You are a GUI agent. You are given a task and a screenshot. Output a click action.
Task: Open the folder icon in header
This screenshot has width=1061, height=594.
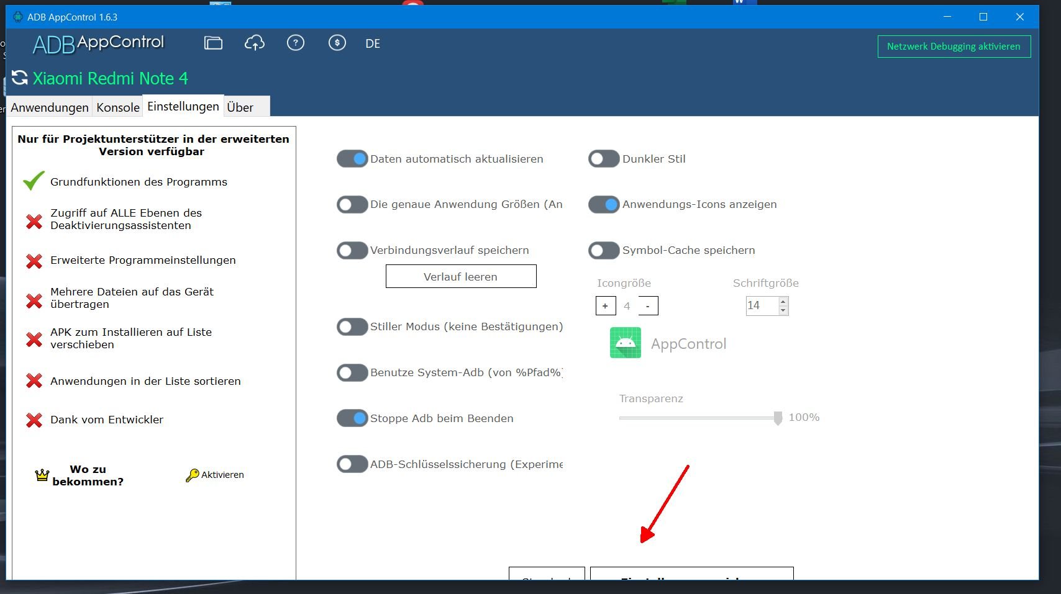pyautogui.click(x=213, y=43)
